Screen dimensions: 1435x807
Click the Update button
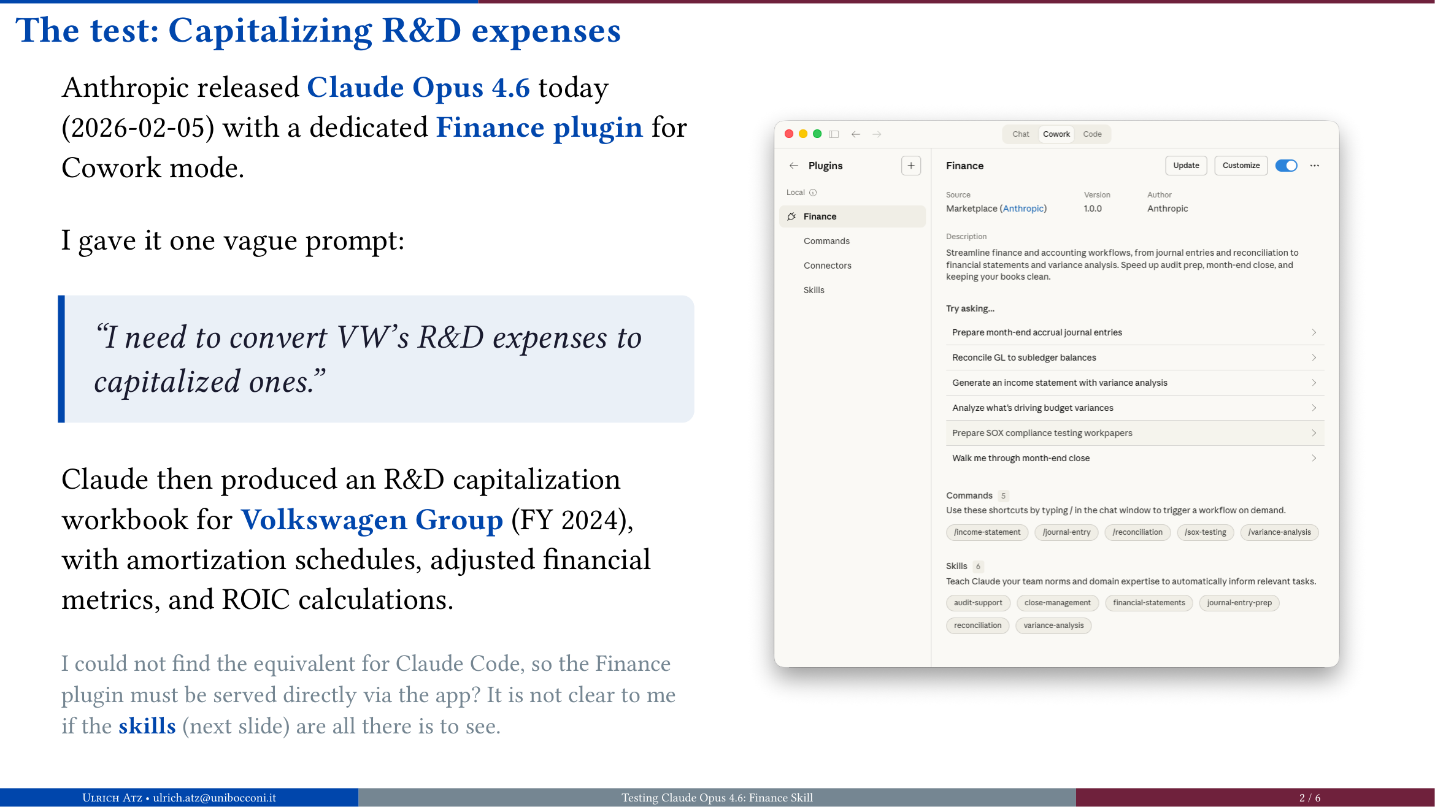pyautogui.click(x=1185, y=166)
